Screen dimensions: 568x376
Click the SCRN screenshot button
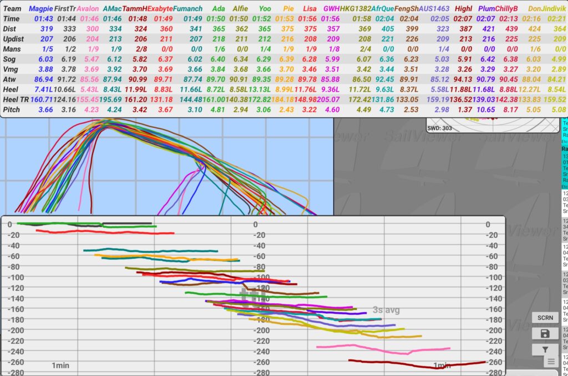point(545,318)
